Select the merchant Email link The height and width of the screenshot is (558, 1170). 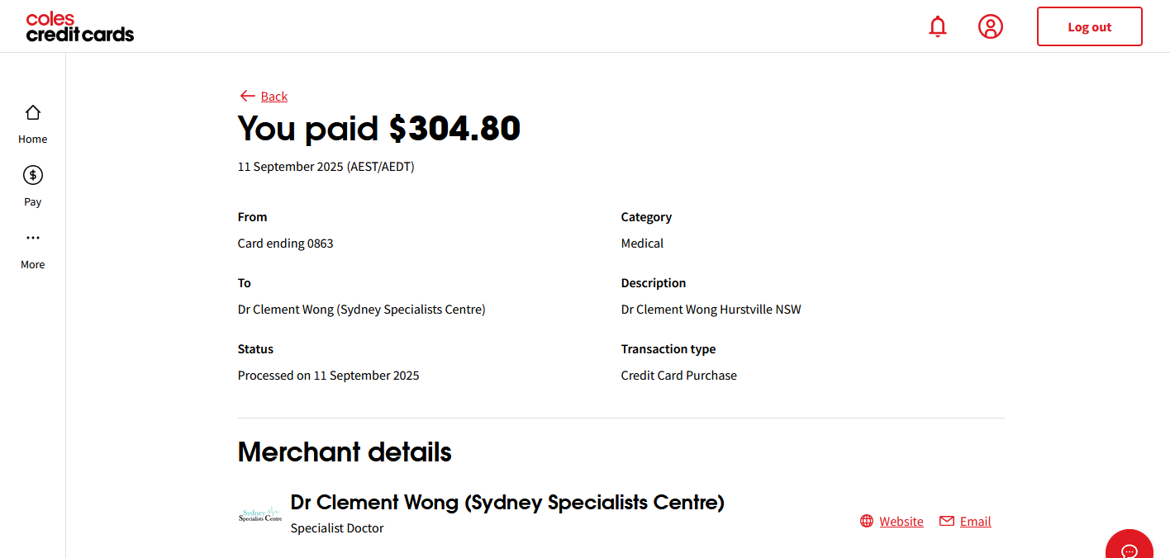975,521
